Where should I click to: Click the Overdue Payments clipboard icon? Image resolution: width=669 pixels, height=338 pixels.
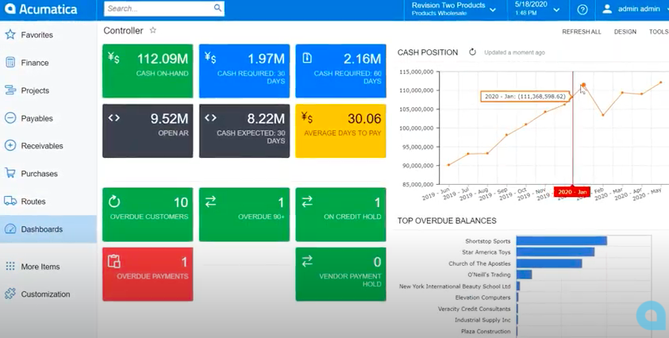(x=114, y=261)
